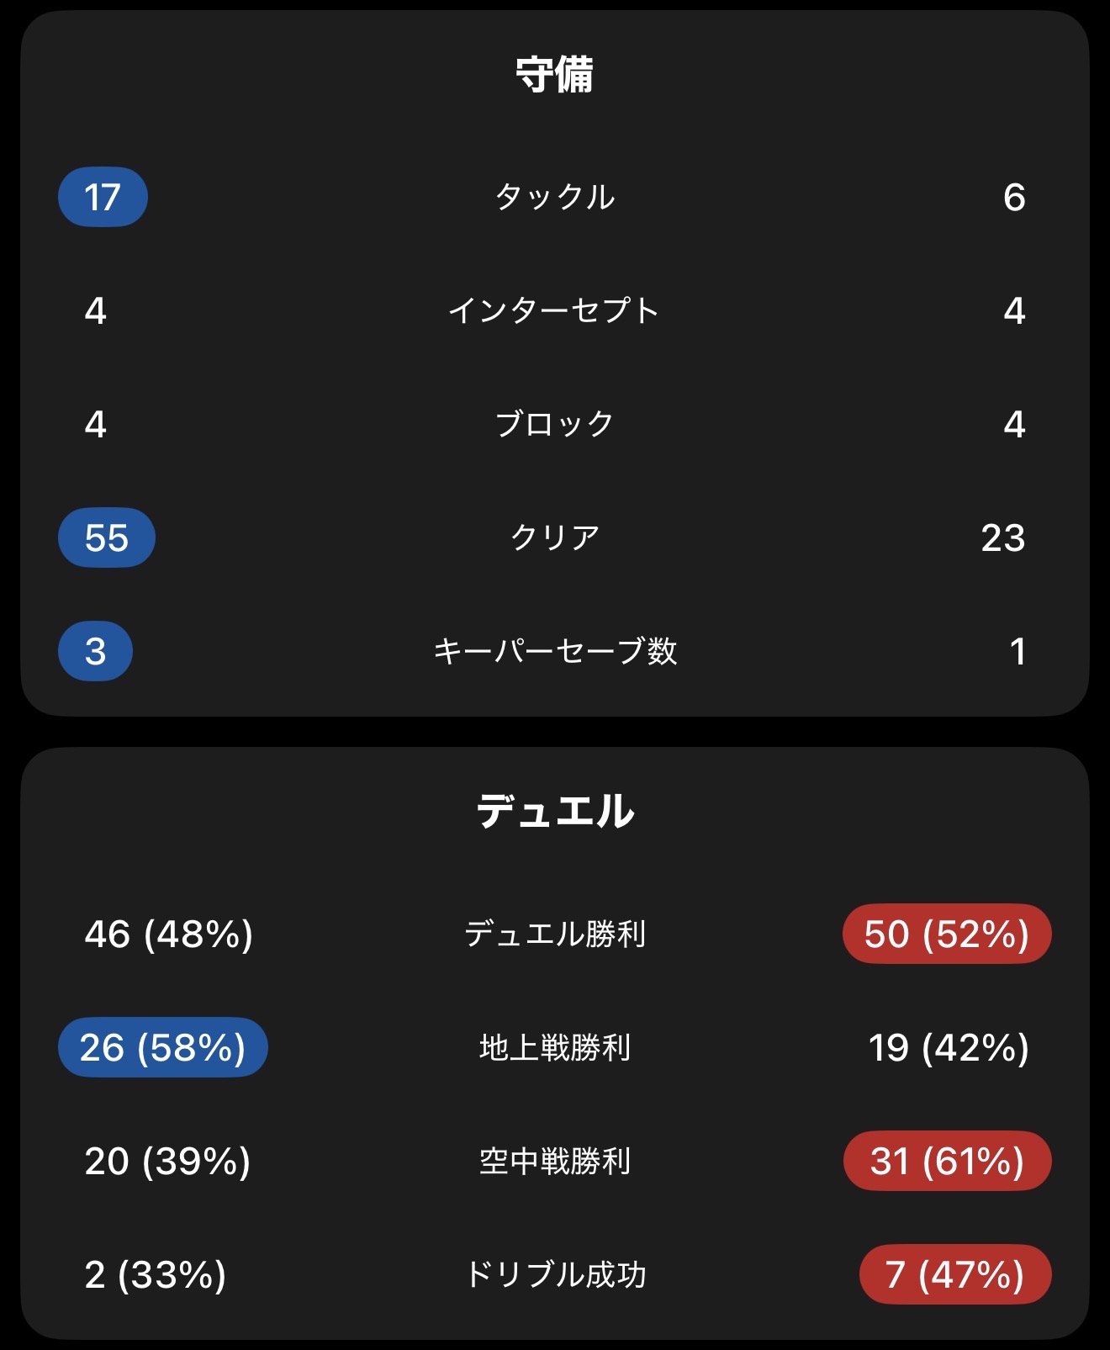Tap the blue 55 clearances badge
The image size is (1110, 1350).
click(107, 537)
